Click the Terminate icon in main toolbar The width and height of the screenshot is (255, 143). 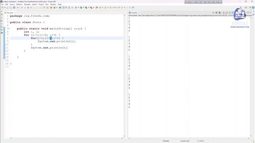(28, 8)
